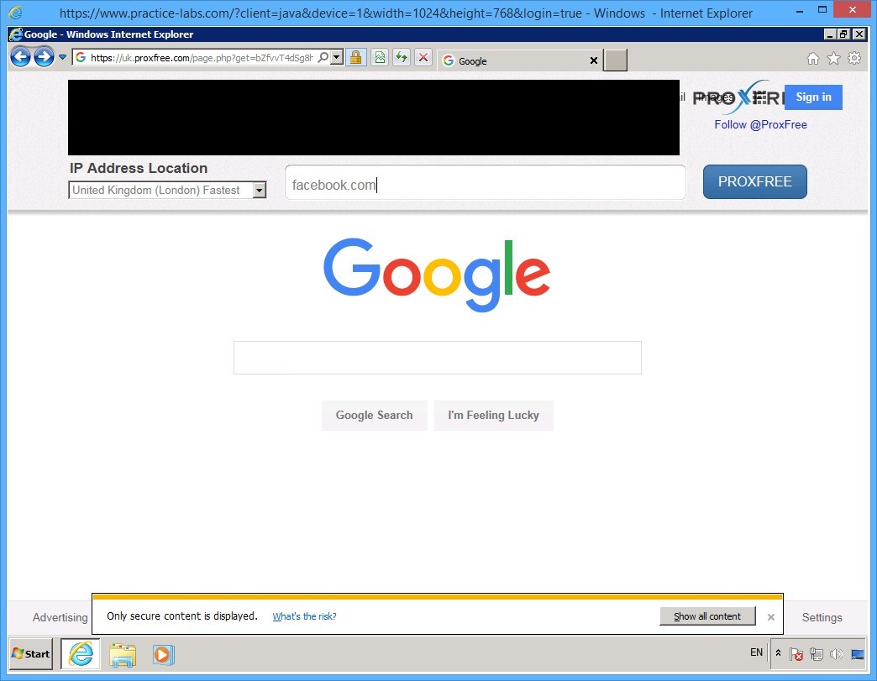Click the padlock security icon beside the address bar
877x681 pixels.
point(356,56)
